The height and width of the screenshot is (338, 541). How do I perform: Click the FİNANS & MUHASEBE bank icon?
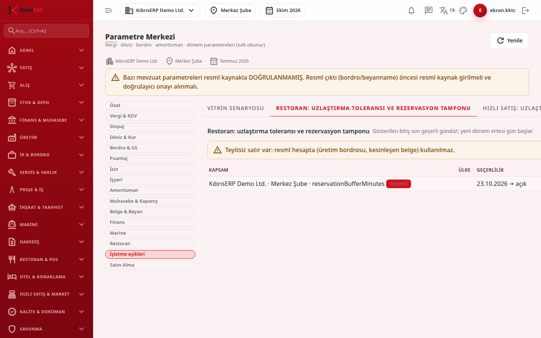(x=12, y=120)
